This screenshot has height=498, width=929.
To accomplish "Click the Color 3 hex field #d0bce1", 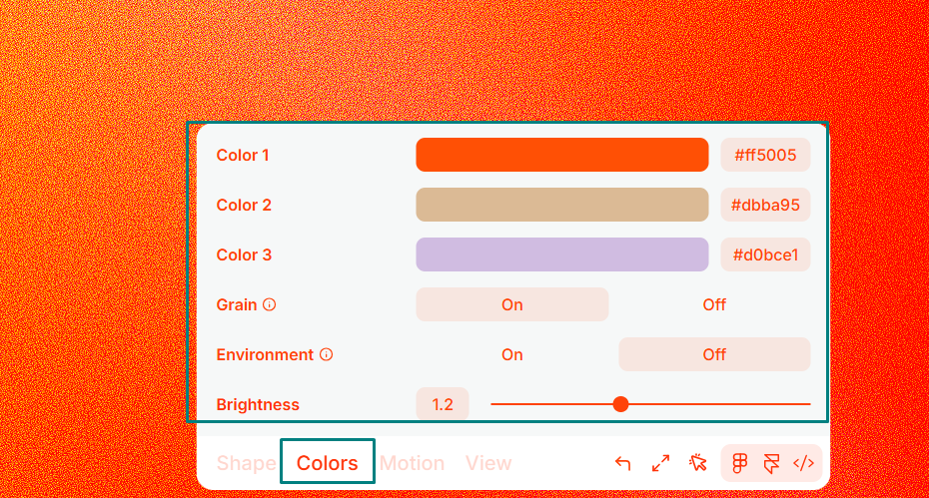I will tap(765, 254).
